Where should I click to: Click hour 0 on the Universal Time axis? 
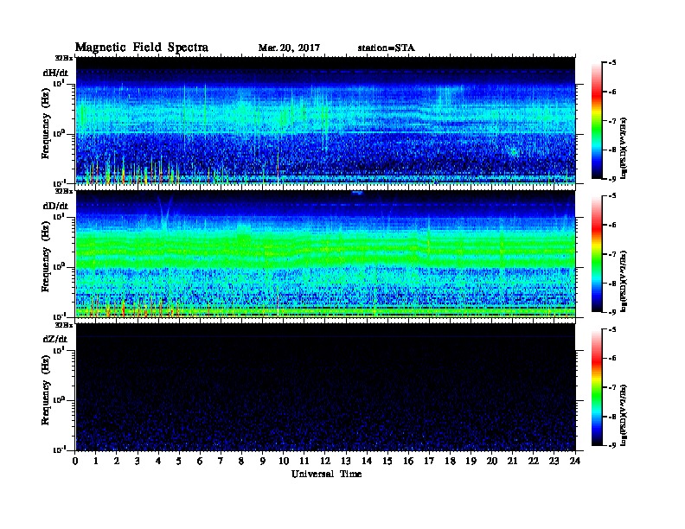click(x=75, y=461)
